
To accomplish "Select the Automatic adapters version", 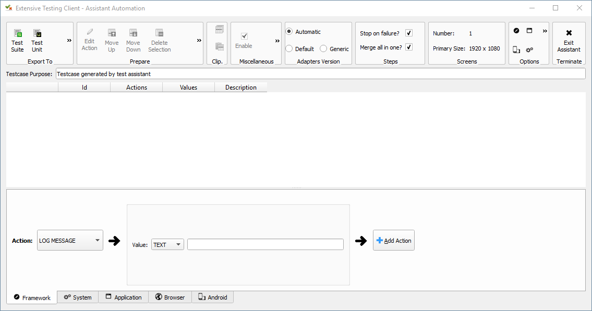I will [304, 32].
